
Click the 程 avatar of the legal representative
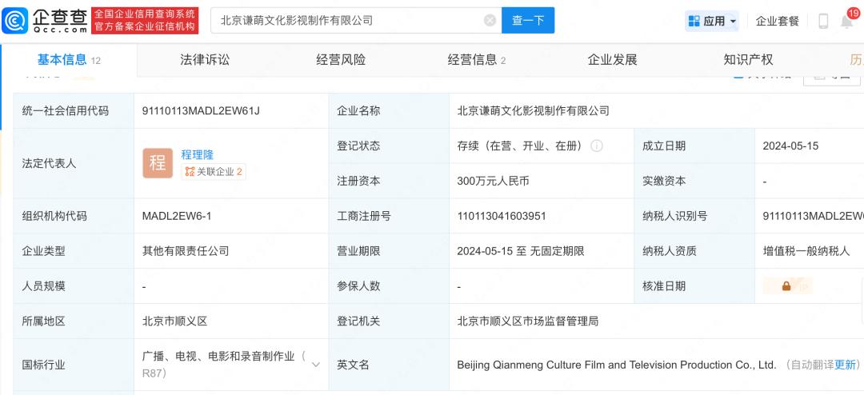(158, 163)
